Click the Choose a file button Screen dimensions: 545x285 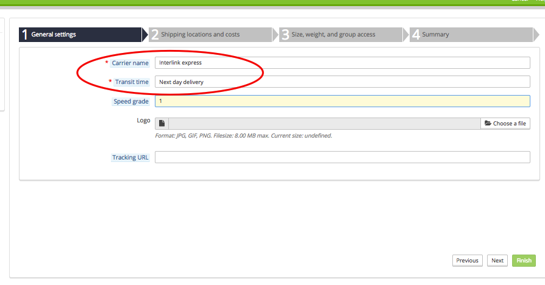tap(505, 124)
